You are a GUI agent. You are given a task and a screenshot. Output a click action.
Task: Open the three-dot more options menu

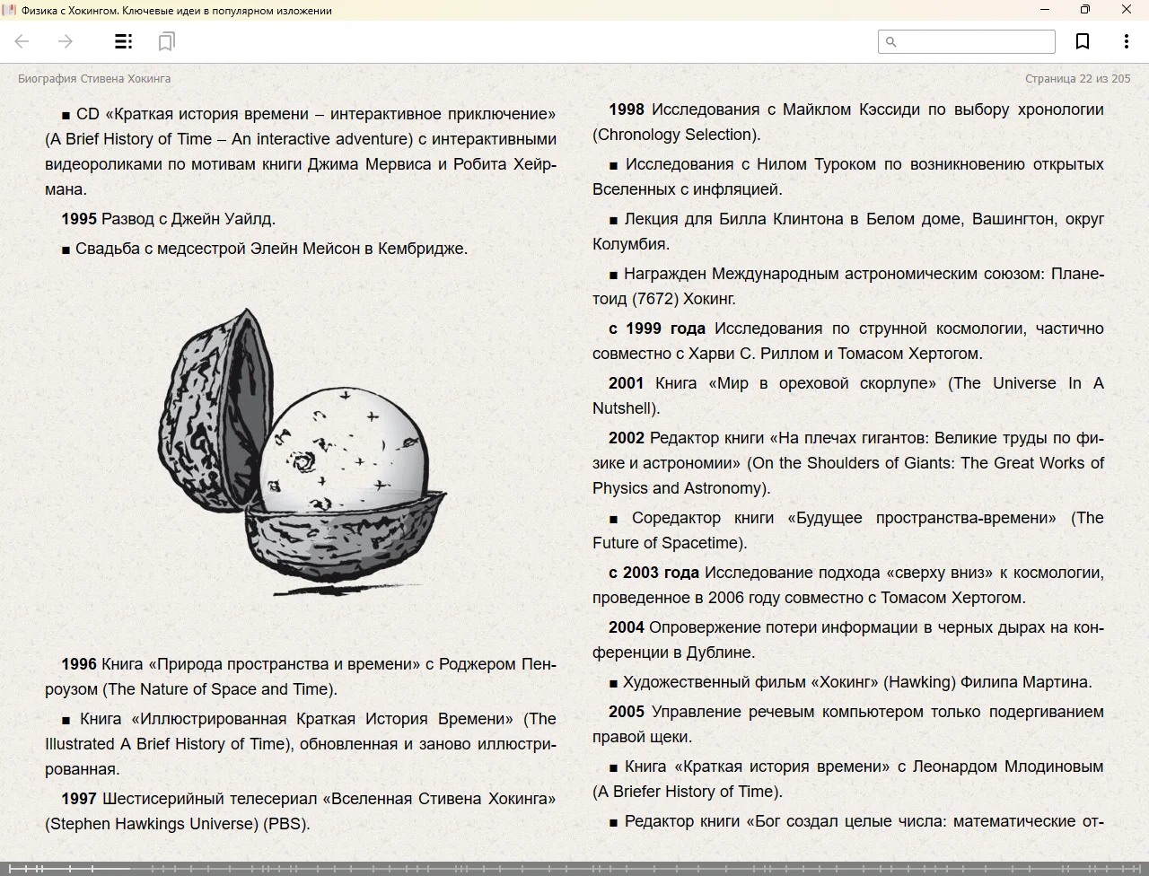tap(1126, 41)
